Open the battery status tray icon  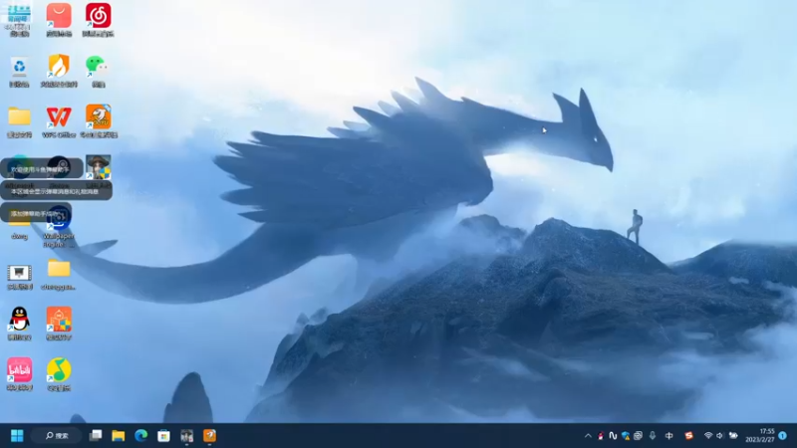tap(733, 436)
